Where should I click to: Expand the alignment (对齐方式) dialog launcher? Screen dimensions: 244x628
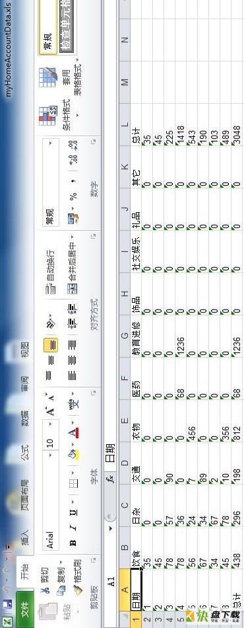(x=94, y=237)
